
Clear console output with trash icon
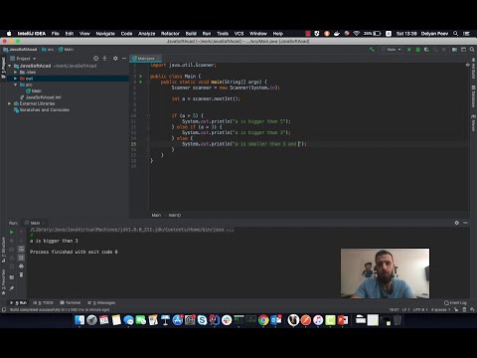coord(21,274)
